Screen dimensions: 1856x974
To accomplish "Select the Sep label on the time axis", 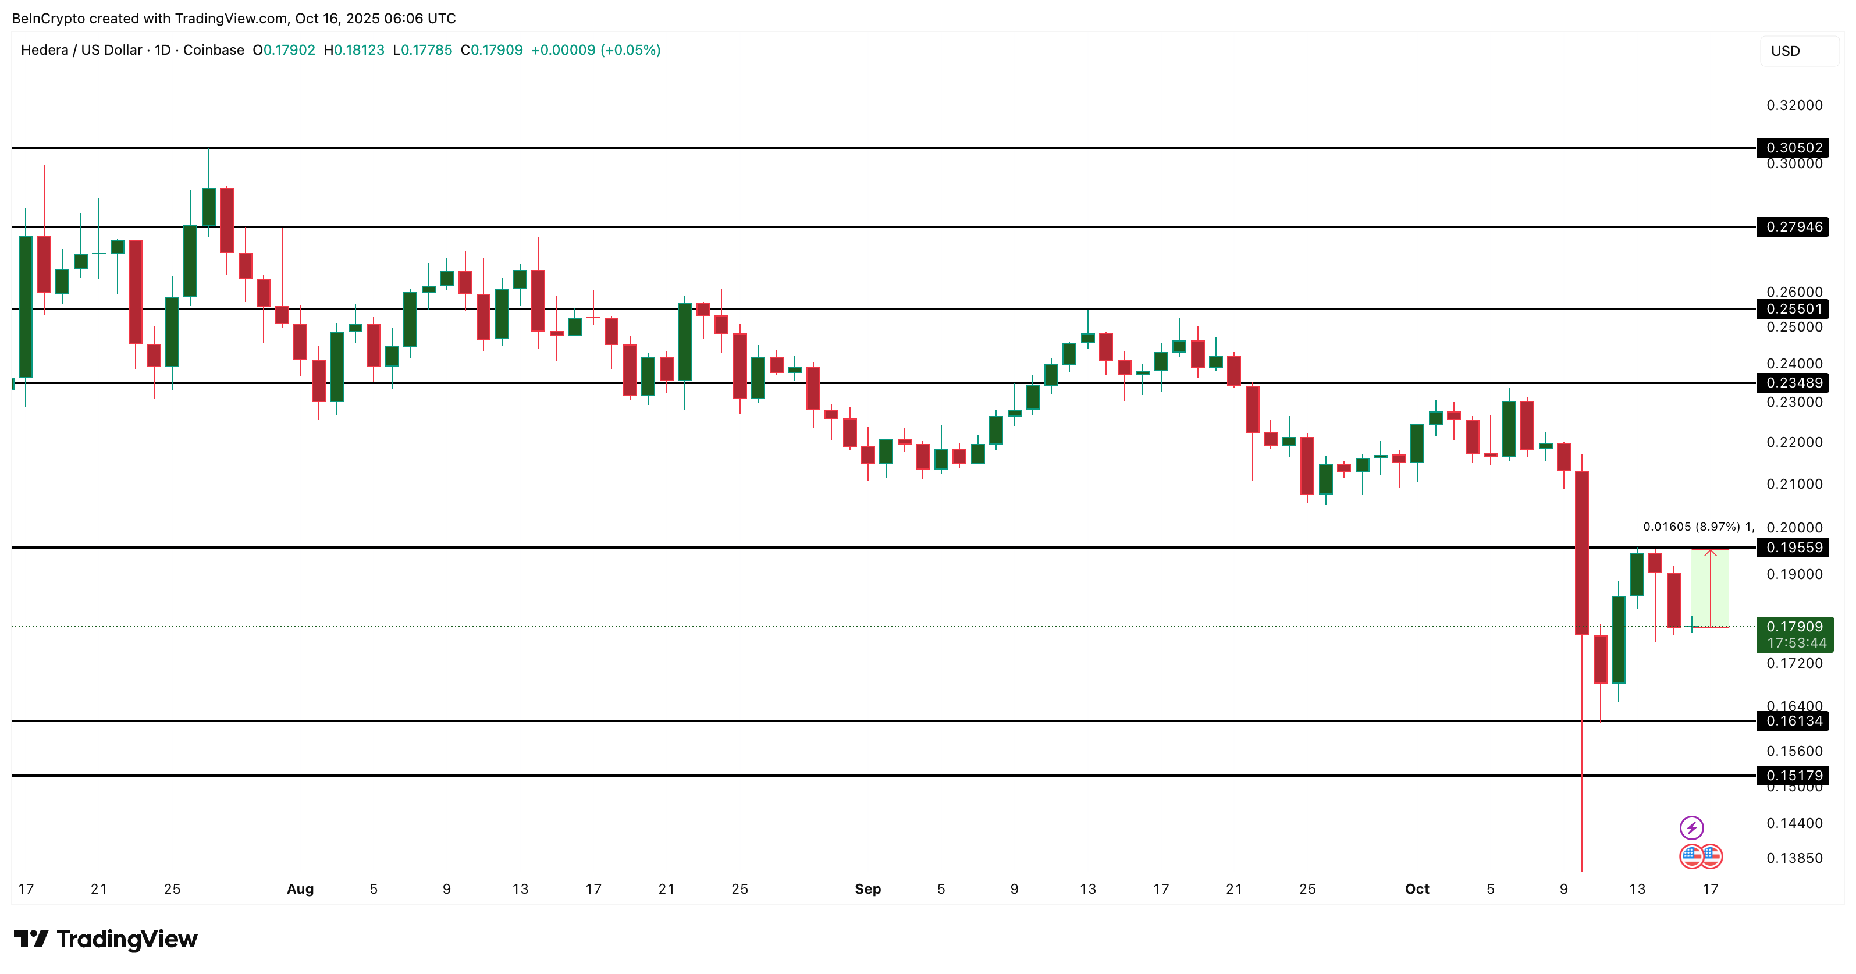I will coord(868,889).
